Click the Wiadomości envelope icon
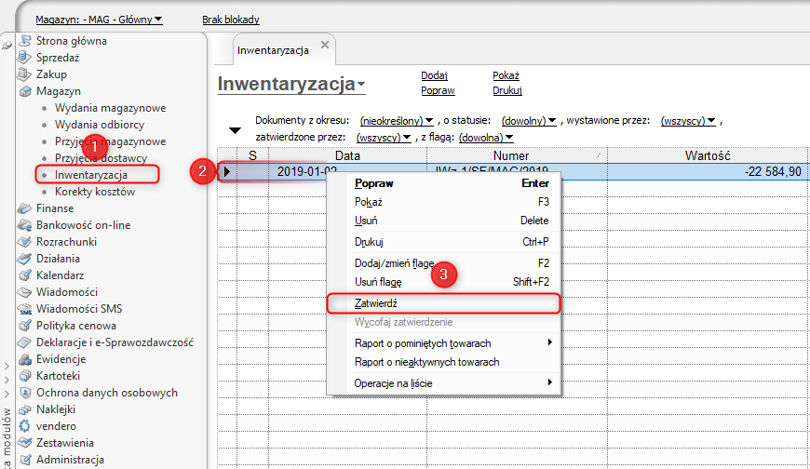Image resolution: width=810 pixels, height=469 pixels. tap(25, 292)
